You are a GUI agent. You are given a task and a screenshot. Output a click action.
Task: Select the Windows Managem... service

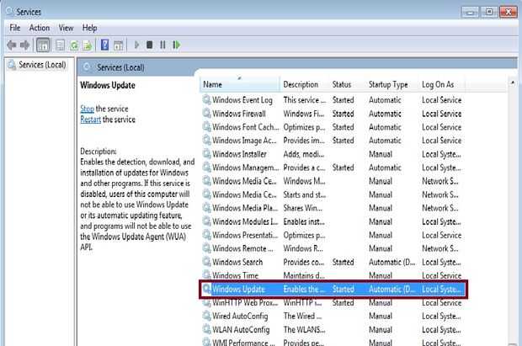coord(333,168)
